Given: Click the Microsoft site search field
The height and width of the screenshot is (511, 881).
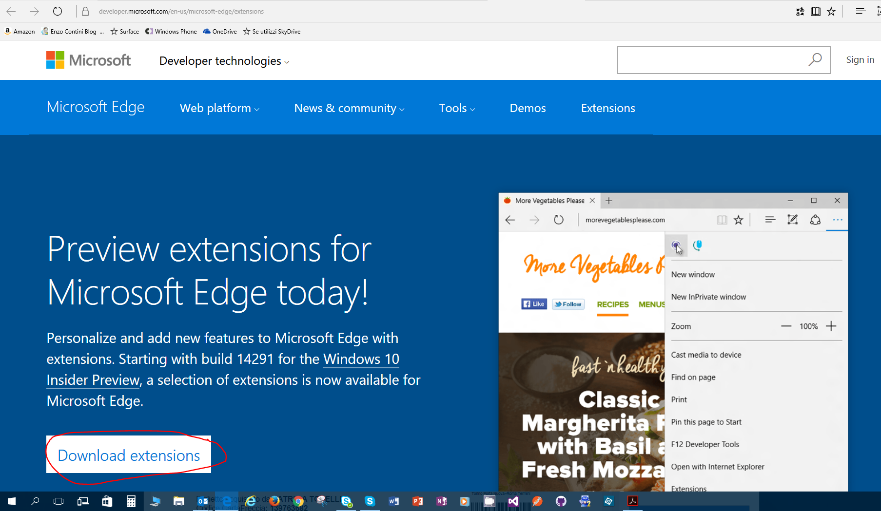Looking at the screenshot, I should click(x=709, y=60).
